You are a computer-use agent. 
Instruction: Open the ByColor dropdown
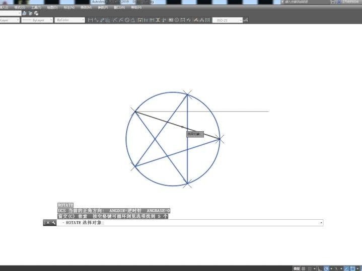68,20
